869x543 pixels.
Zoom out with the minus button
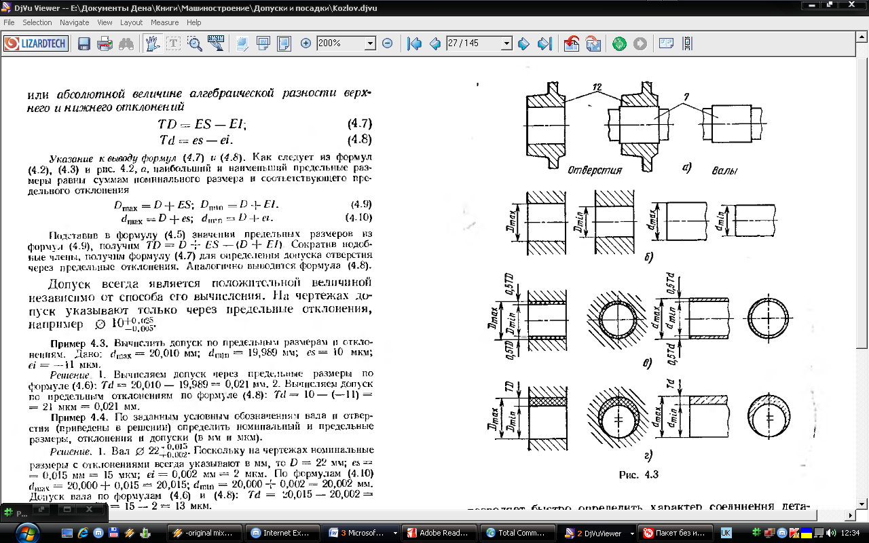click(x=388, y=43)
